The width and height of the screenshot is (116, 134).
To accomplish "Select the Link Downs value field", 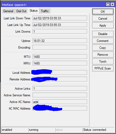I will 60,31.
